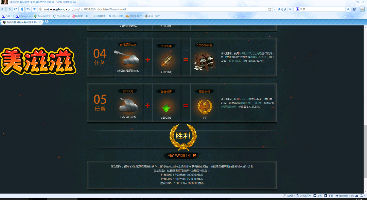This screenshot has height=200, width=367.
Task: Toggle the speed mode lightning button
Action: 282,9
